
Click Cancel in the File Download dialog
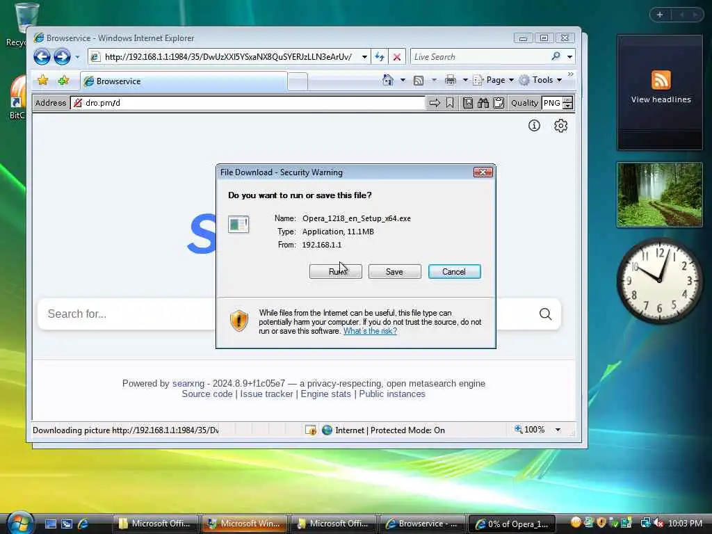coord(455,272)
